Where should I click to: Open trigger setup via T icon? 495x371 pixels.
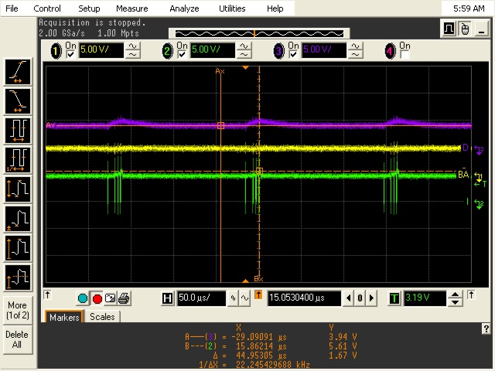pos(394,298)
